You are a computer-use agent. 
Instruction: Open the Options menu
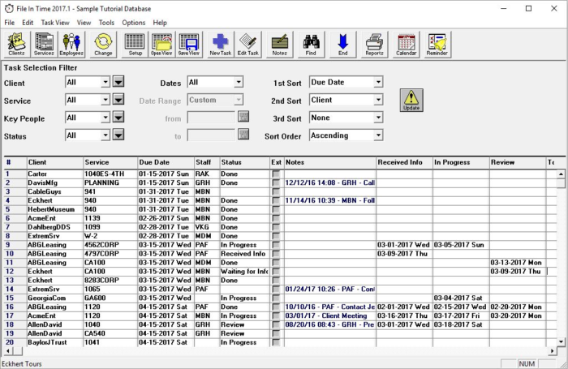coord(134,23)
